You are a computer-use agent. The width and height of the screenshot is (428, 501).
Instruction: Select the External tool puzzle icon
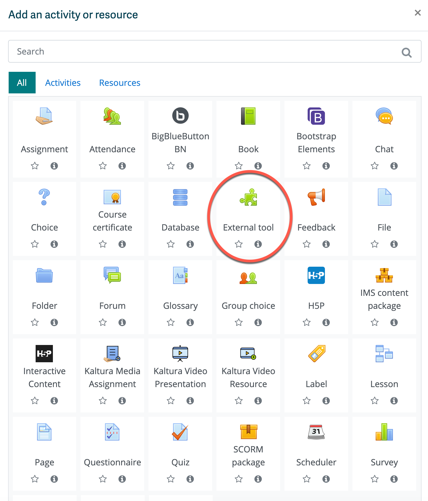point(248,197)
